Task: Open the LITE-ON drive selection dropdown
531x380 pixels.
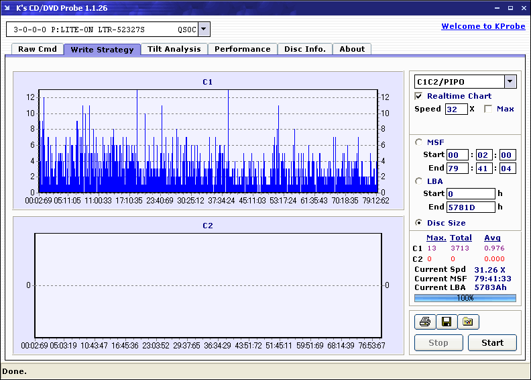Action: tap(204, 29)
